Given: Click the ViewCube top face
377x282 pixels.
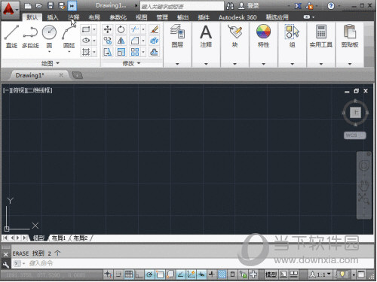Looking at the screenshot, I should 355,112.
